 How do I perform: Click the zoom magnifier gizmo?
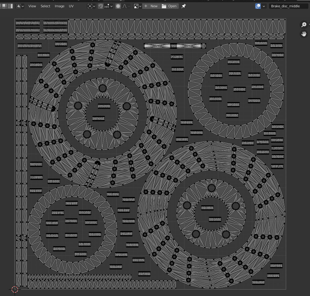tap(304, 25)
